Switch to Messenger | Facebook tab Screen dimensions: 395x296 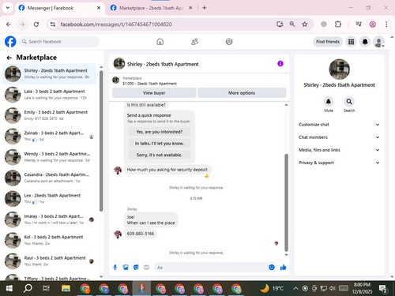(59, 8)
